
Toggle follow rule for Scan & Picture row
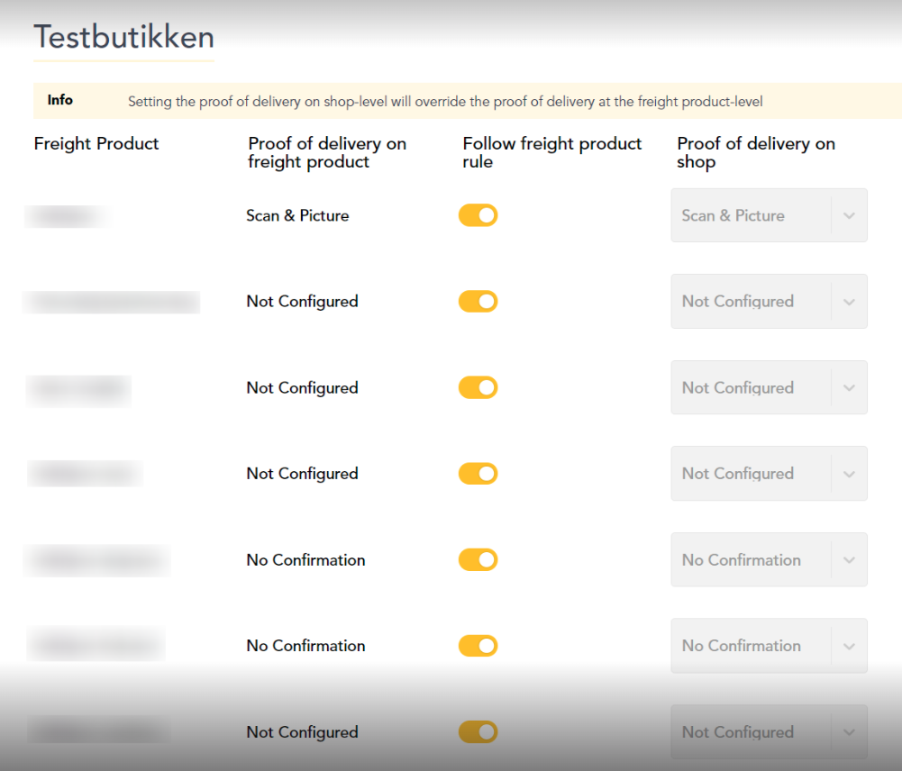pos(478,215)
